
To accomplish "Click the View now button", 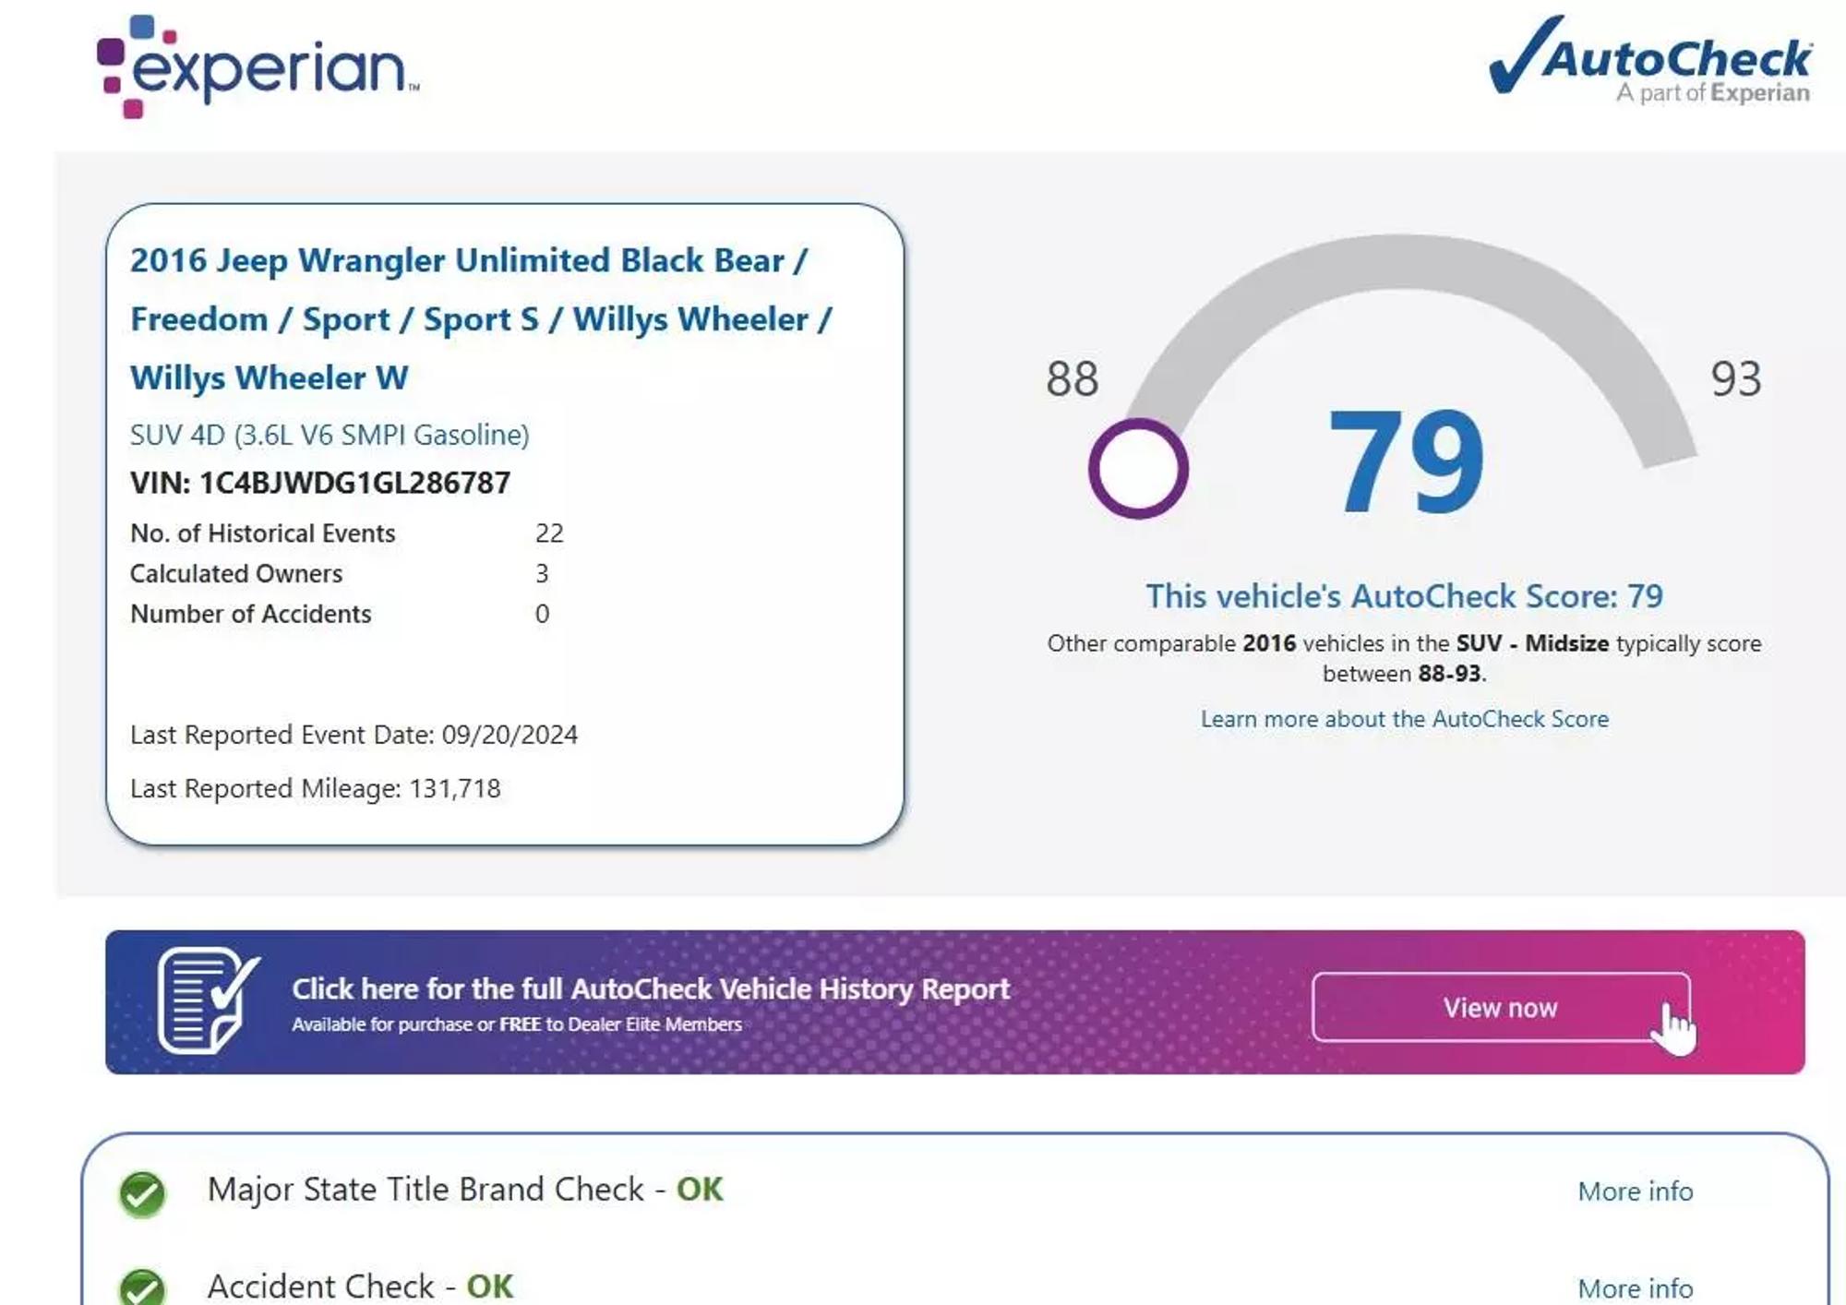I will [x=1501, y=1007].
